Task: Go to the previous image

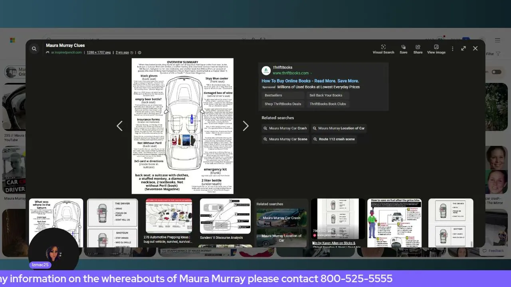Action: pos(119,126)
